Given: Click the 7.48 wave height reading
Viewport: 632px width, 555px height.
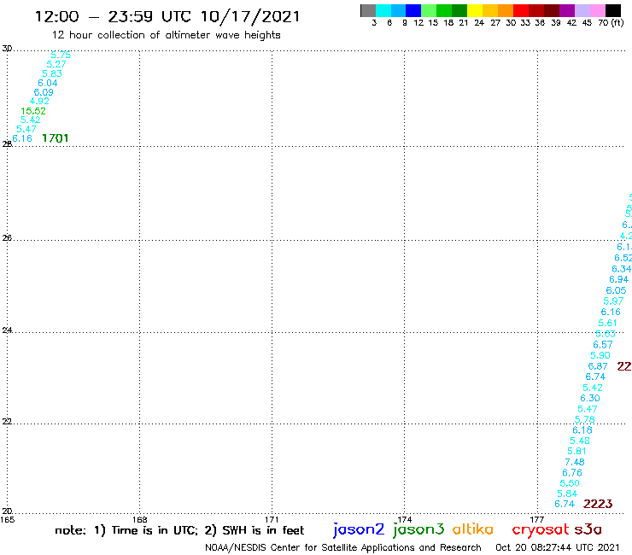Looking at the screenshot, I should click(575, 462).
